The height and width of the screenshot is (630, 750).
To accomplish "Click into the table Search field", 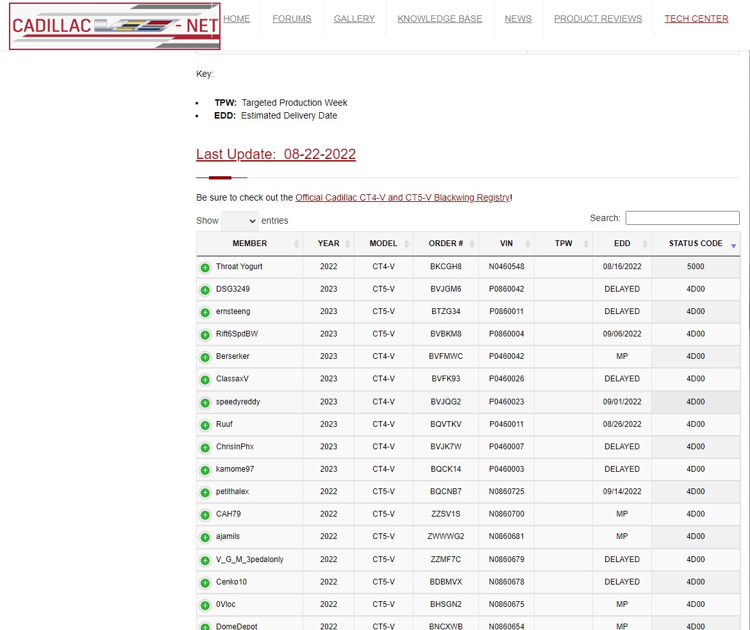I will pyautogui.click(x=682, y=218).
